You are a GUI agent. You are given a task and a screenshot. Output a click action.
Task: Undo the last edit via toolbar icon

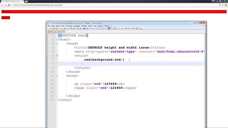(x=78, y=28)
